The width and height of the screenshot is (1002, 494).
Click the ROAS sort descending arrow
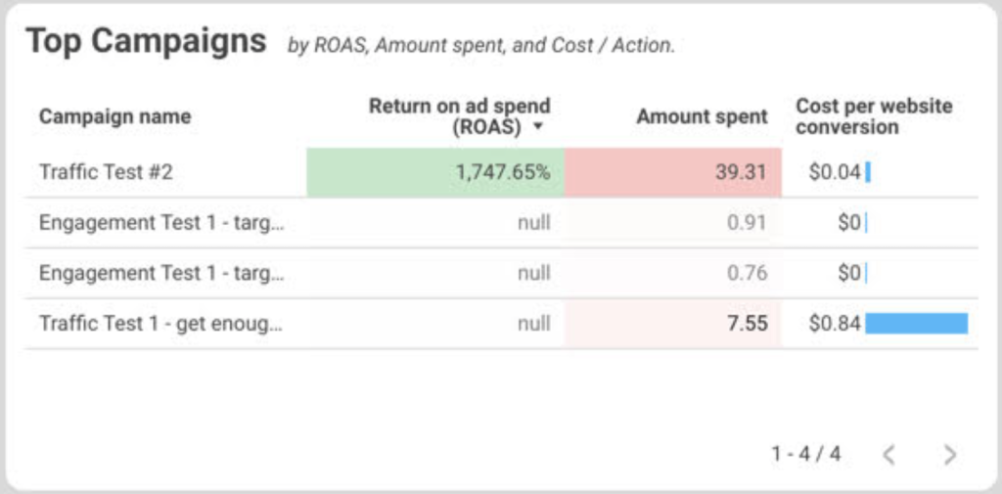pos(537,128)
